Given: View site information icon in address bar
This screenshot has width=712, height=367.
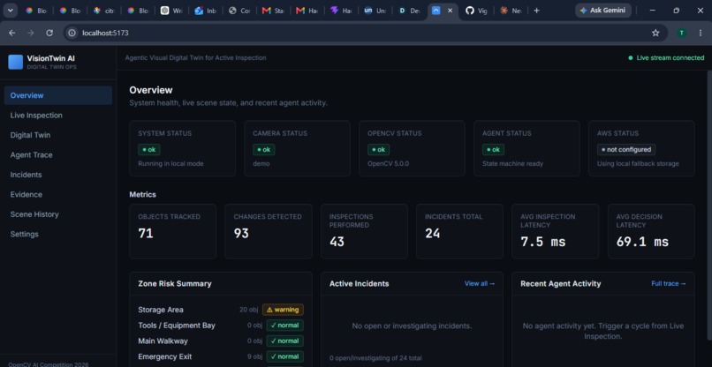Looking at the screenshot, I should [x=72, y=33].
